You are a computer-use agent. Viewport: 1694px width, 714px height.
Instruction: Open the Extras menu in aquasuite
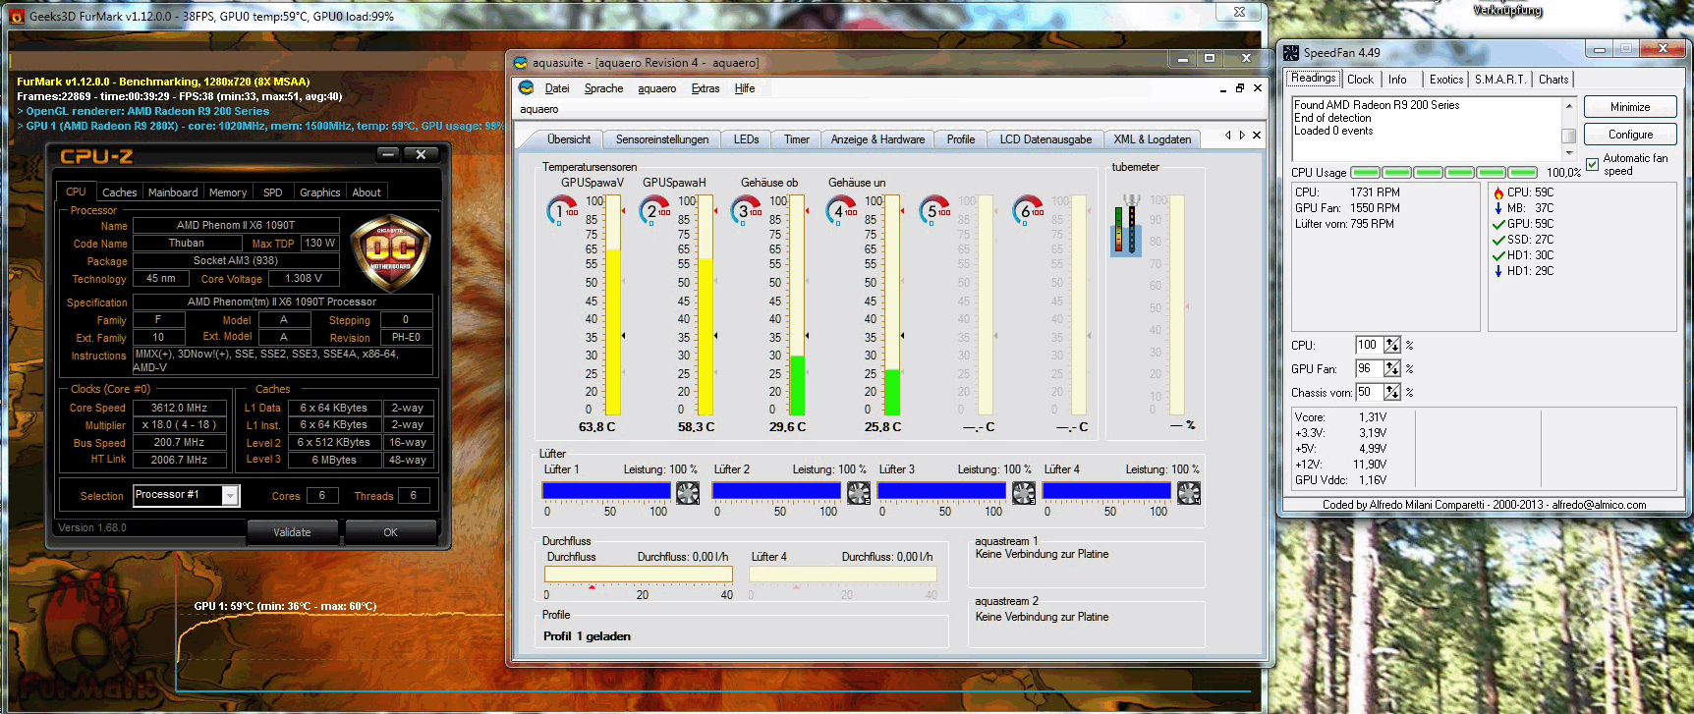point(706,88)
